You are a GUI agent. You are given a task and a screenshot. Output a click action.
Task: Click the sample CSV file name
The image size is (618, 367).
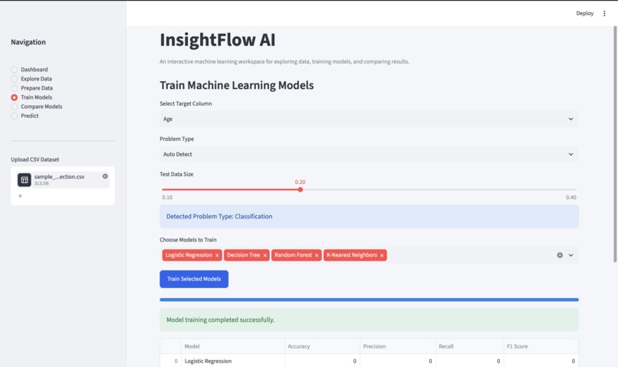pyautogui.click(x=59, y=177)
